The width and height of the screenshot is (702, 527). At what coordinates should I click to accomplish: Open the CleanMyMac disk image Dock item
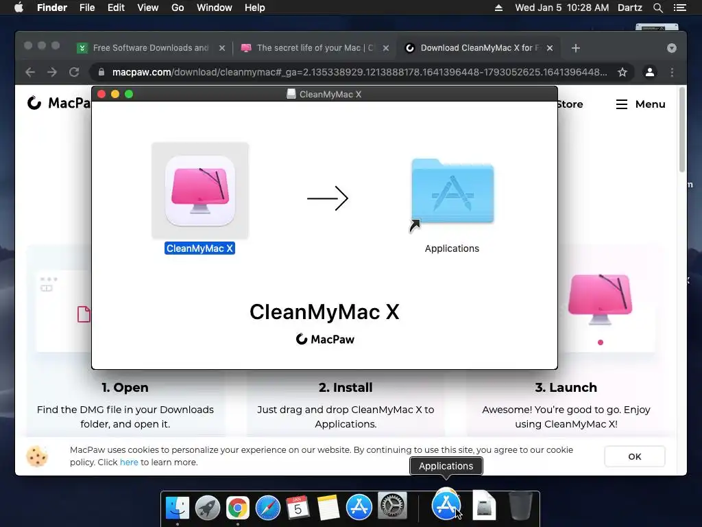tap(484, 506)
